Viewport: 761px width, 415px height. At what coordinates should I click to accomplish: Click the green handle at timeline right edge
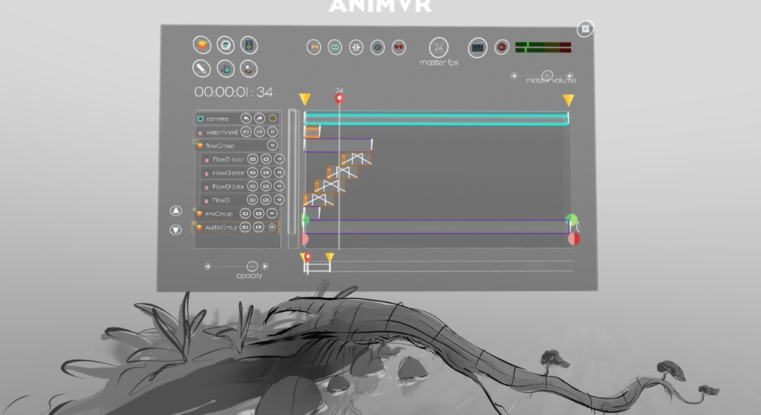pos(572,220)
